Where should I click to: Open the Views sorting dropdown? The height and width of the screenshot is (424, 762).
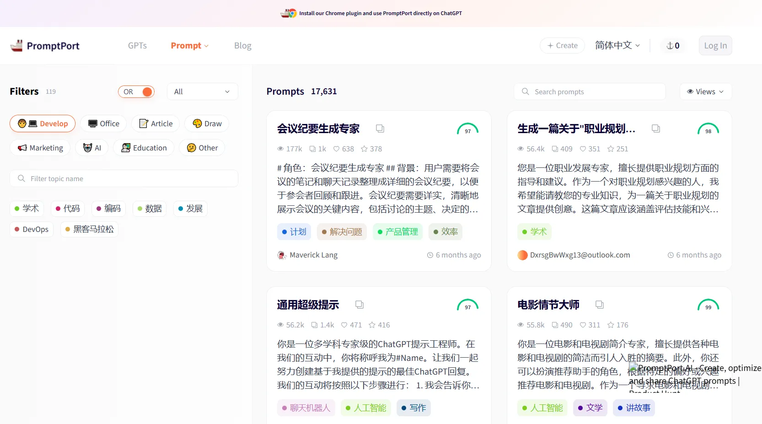(x=706, y=91)
